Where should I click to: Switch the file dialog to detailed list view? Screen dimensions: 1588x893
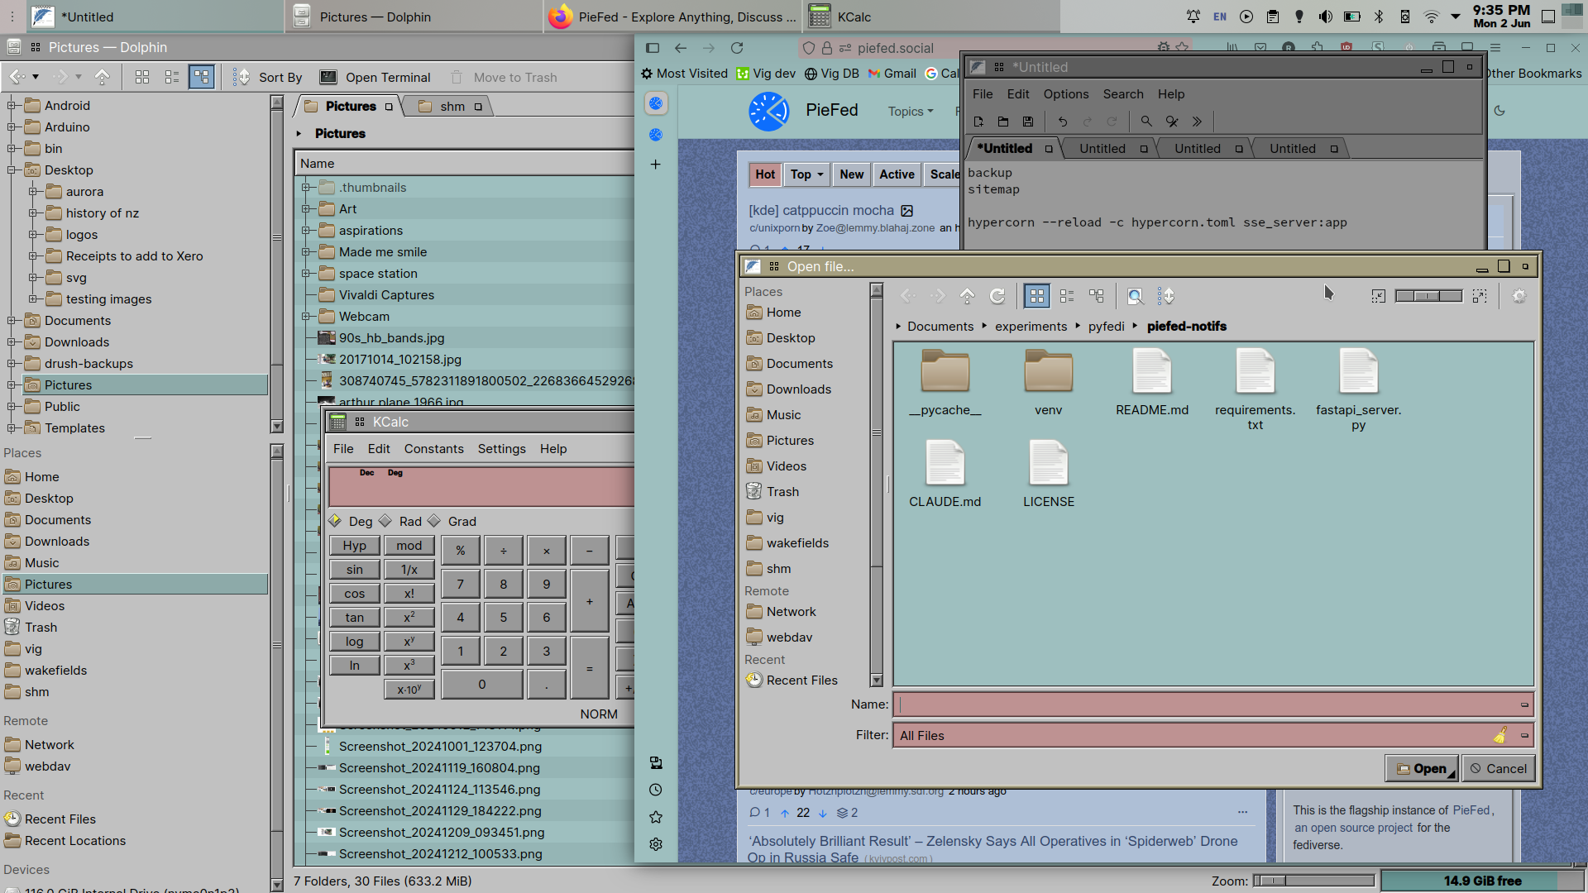tap(1066, 295)
